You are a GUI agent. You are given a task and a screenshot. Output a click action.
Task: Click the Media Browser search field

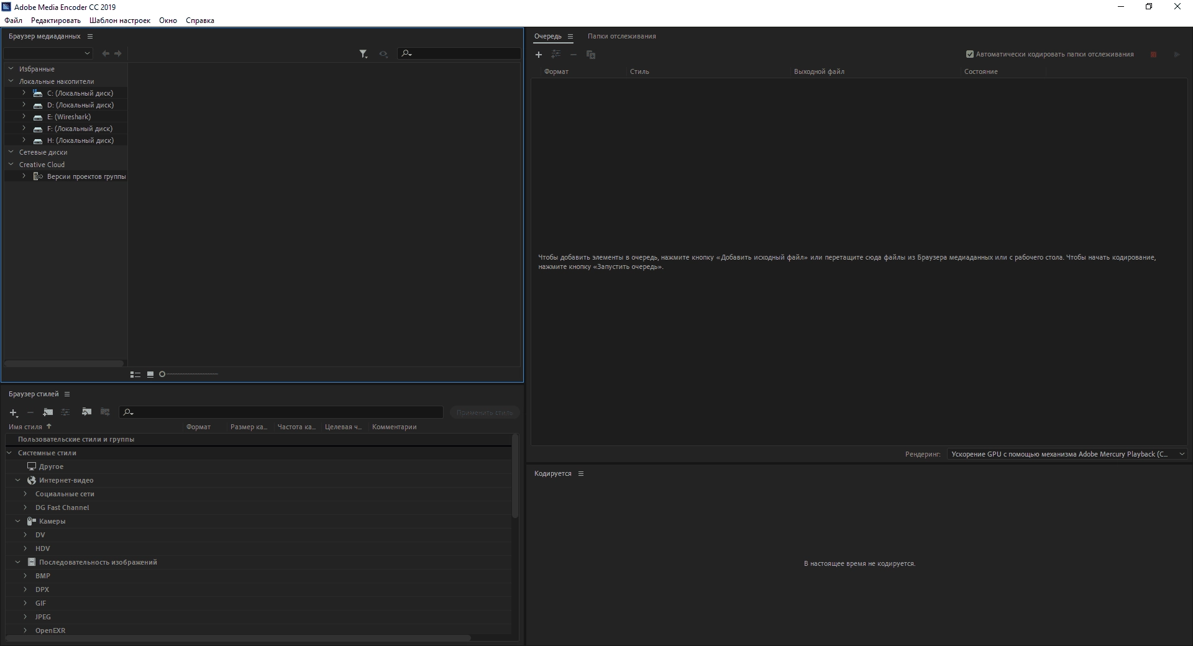[x=459, y=53]
